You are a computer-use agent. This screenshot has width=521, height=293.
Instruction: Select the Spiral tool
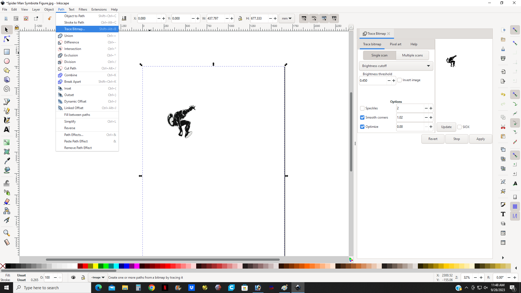[7, 89]
